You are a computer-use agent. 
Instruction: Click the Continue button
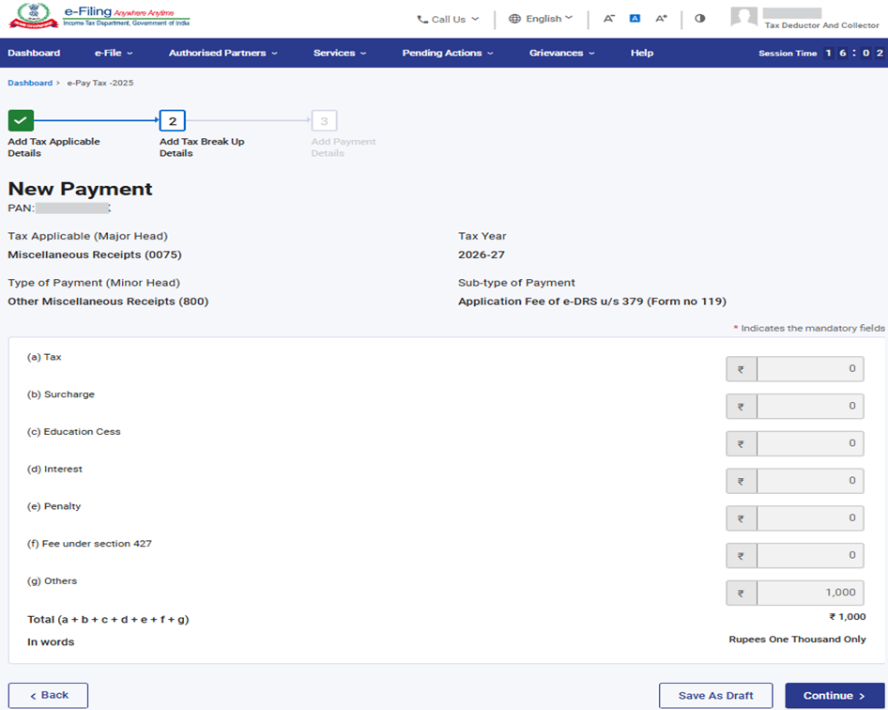[x=834, y=695]
